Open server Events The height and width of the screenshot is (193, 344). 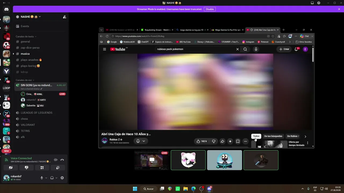coord(41,26)
